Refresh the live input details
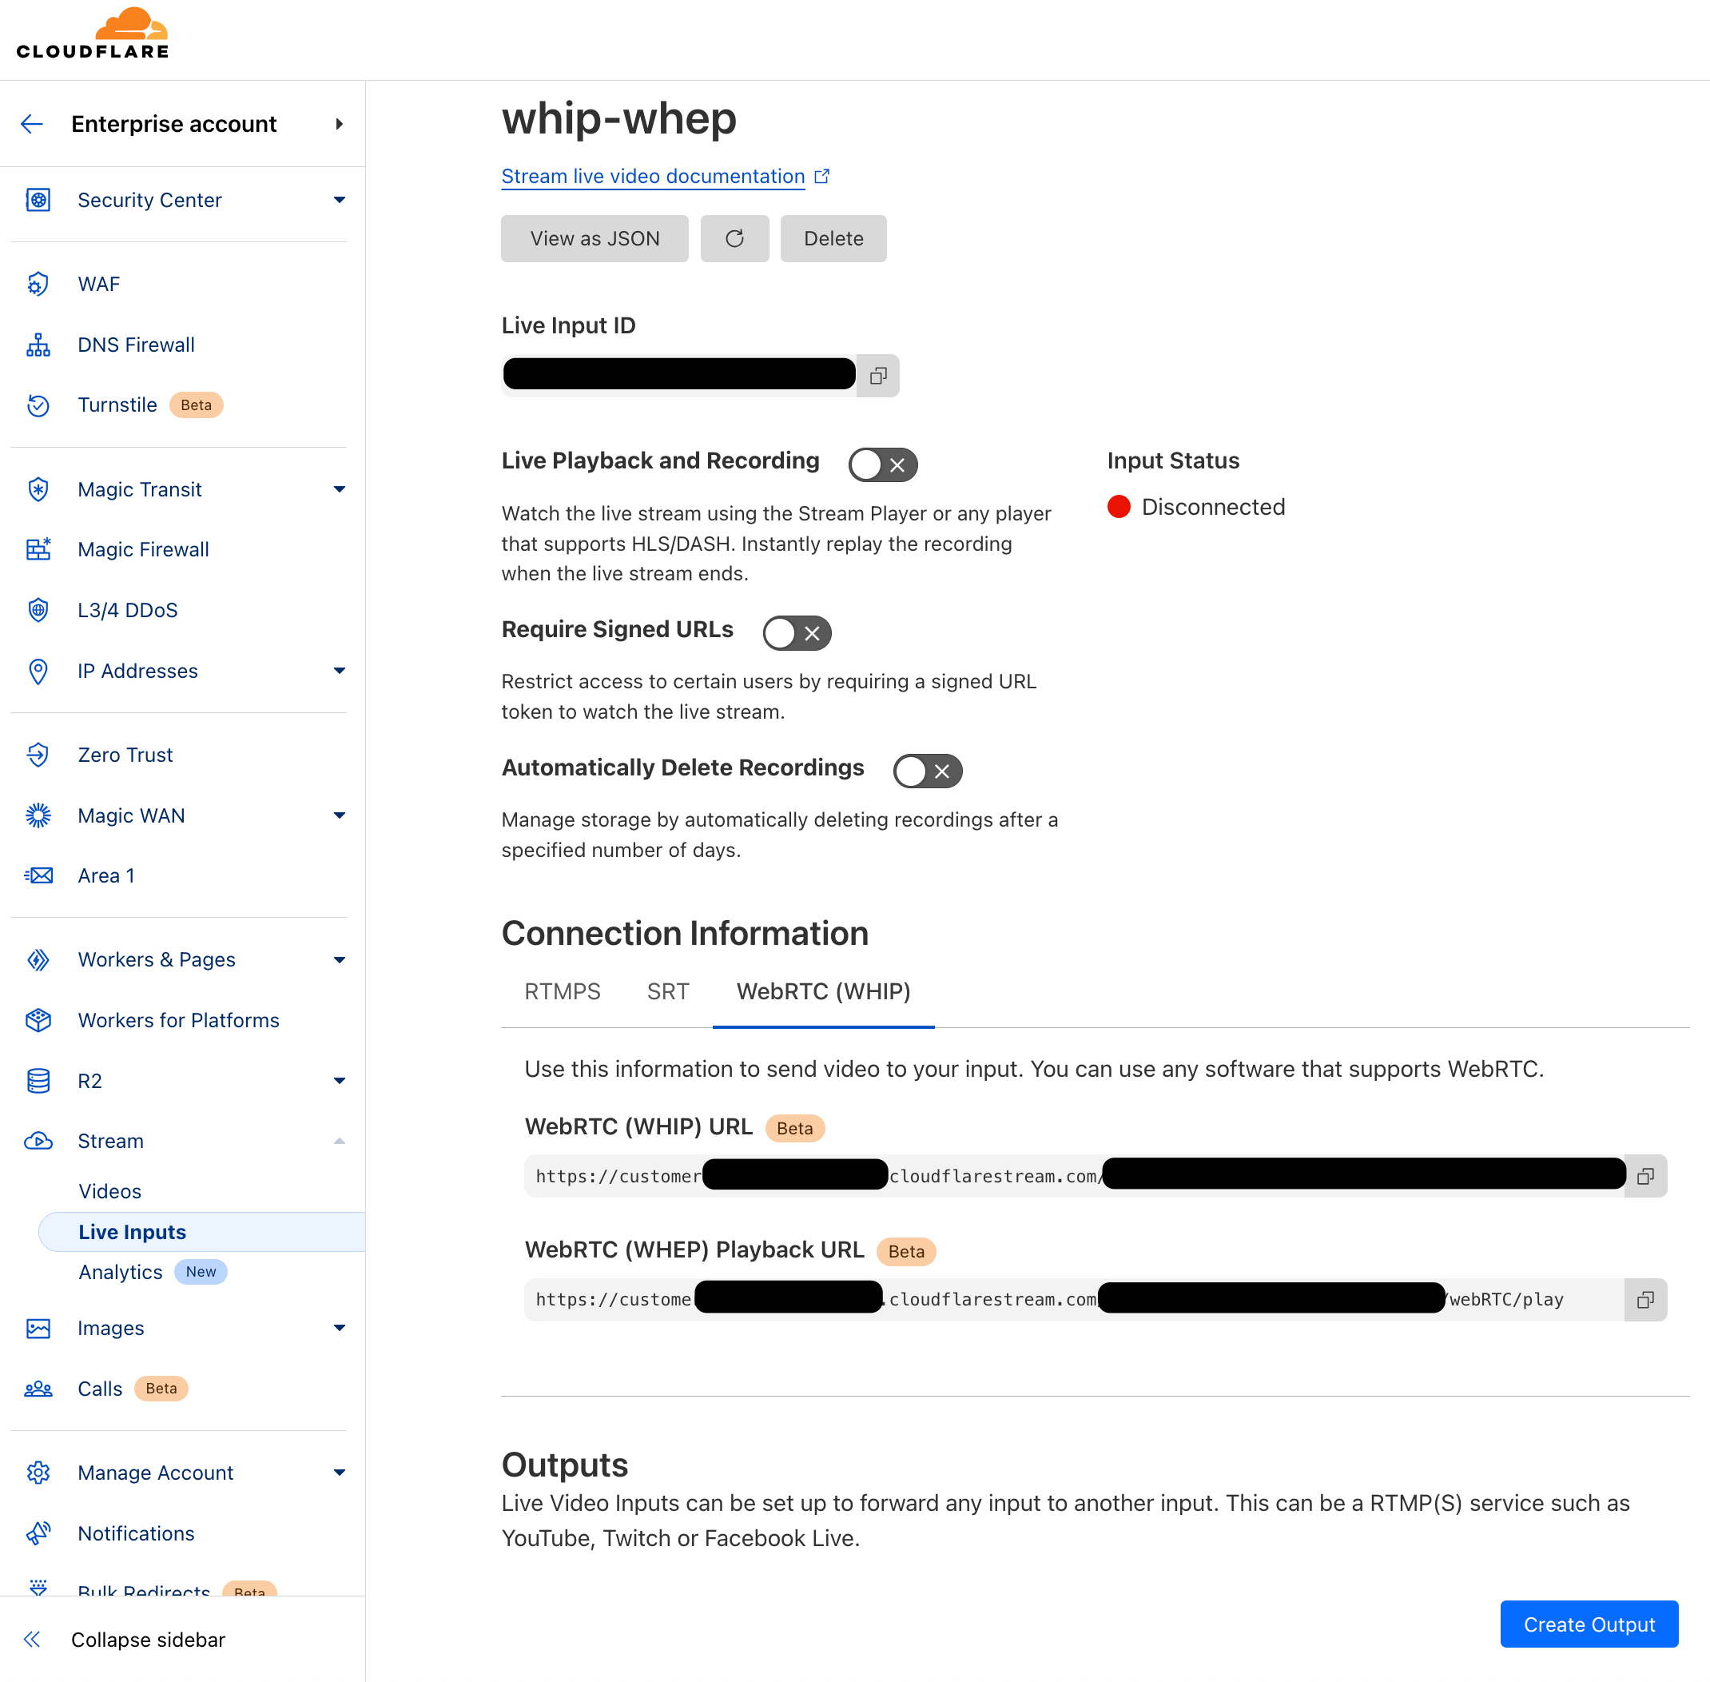 pyautogui.click(x=734, y=237)
